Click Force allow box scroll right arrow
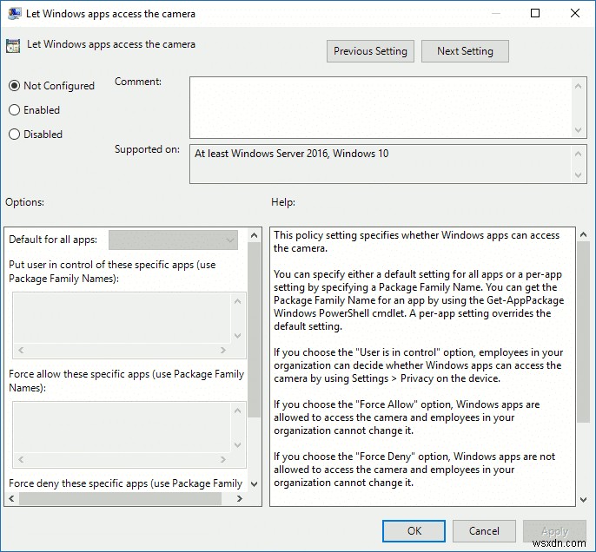 (x=223, y=460)
